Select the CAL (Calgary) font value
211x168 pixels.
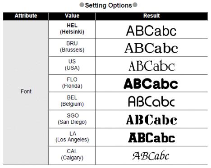tap(72, 154)
